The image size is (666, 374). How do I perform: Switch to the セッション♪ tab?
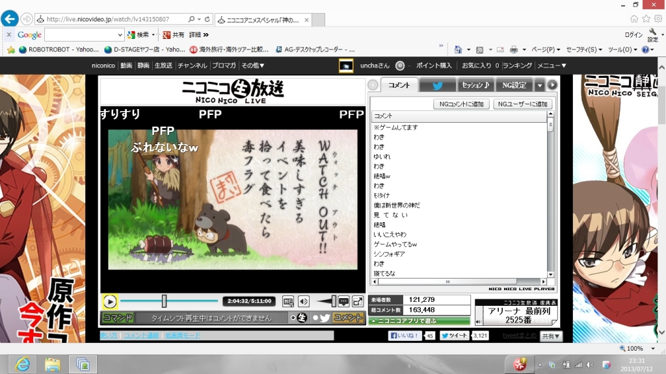(x=475, y=85)
